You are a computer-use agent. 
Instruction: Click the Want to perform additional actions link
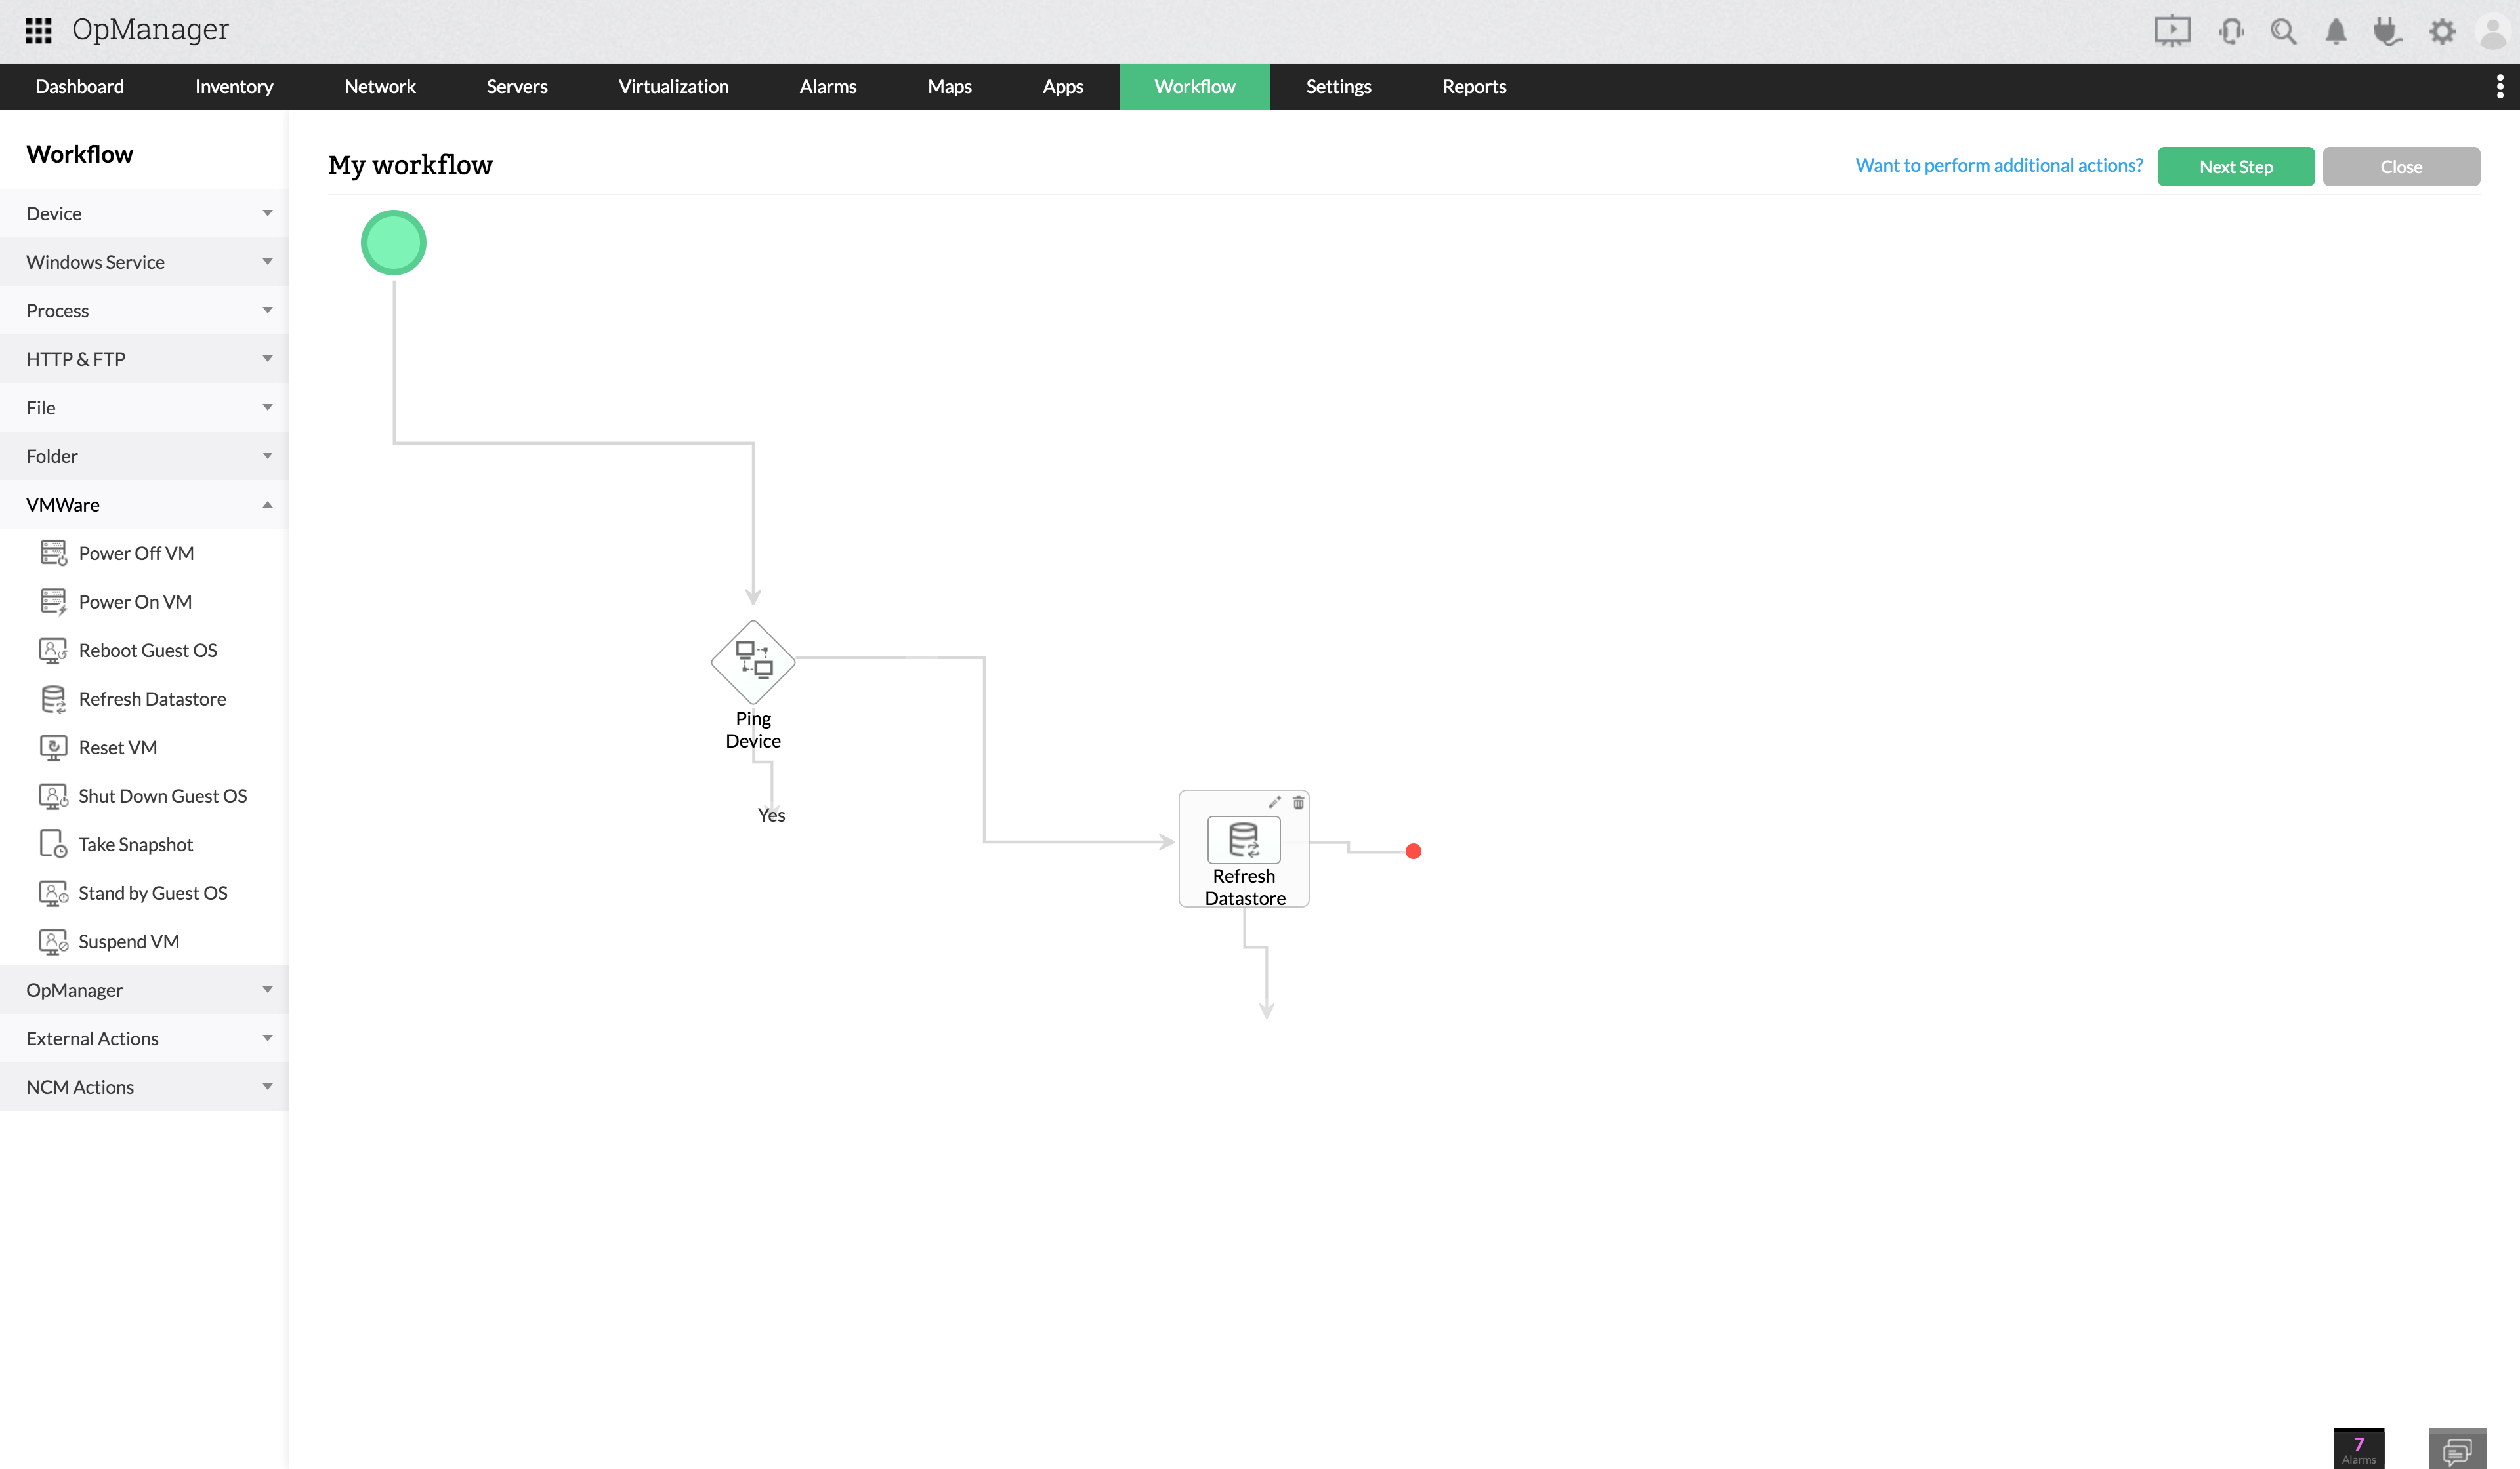click(x=1998, y=165)
